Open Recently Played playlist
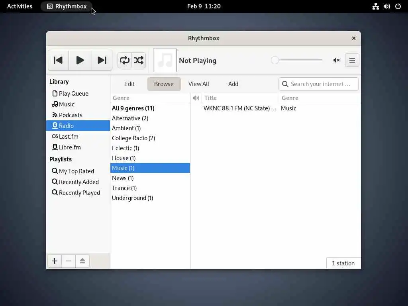408x306 pixels. (78, 192)
